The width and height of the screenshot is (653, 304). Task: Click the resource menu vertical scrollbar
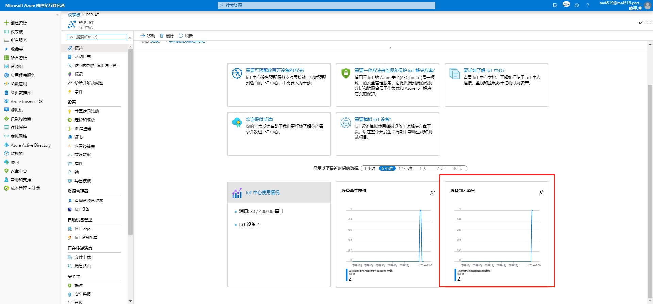(x=130, y=142)
